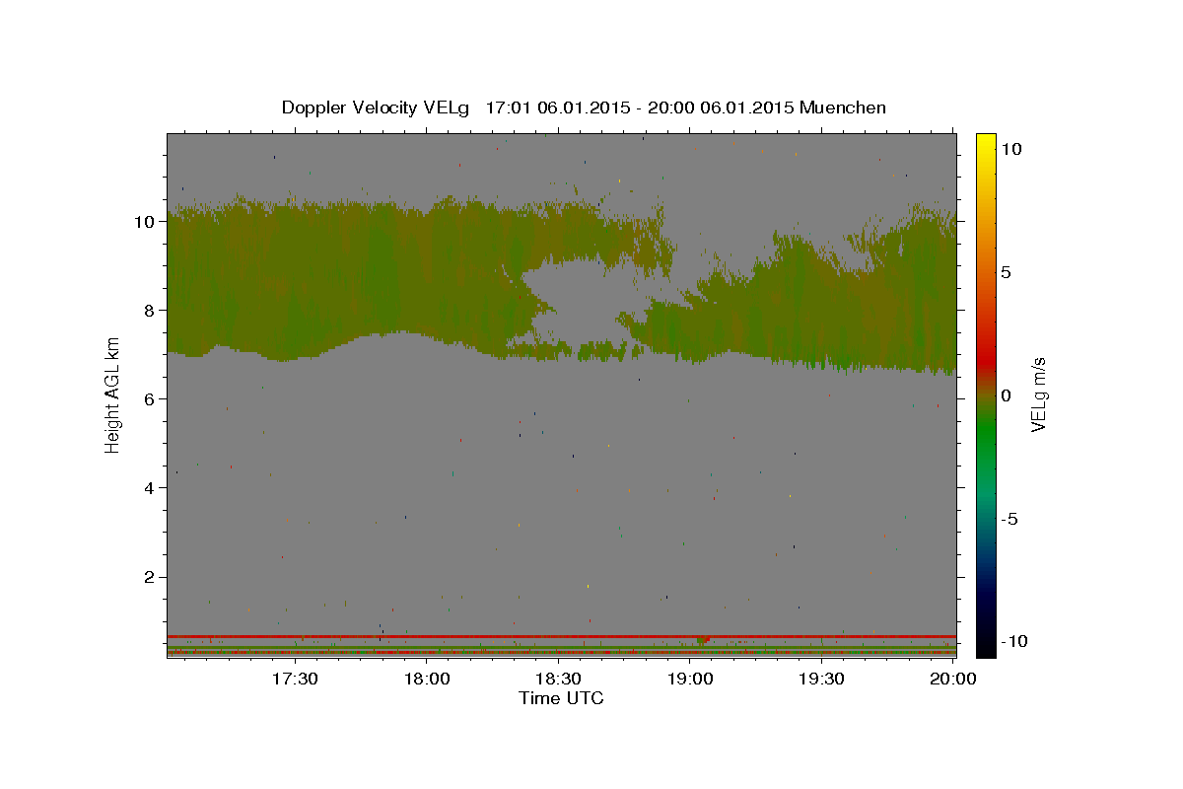Click the 19:00 time tick label
This screenshot has width=1183, height=789.
pos(690,679)
